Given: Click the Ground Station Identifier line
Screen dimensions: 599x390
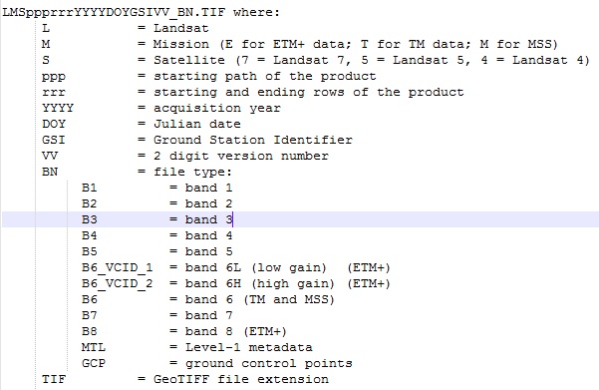Looking at the screenshot, I should (x=197, y=140).
